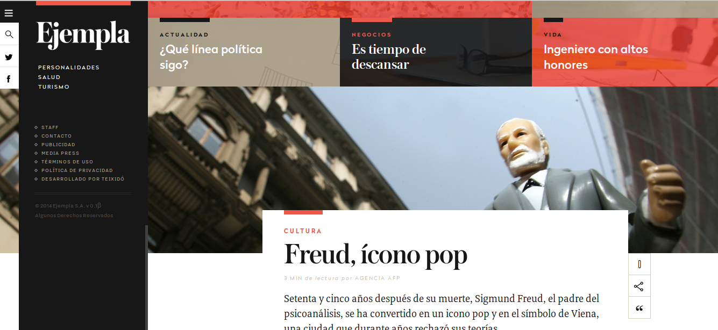The height and width of the screenshot is (330, 718).
Task: Click the quotation marks icon
Action: [x=639, y=308]
